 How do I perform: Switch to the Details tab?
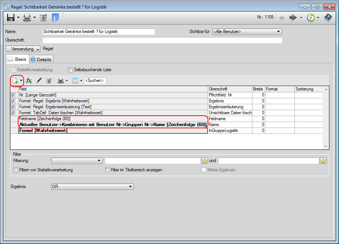(x=41, y=59)
